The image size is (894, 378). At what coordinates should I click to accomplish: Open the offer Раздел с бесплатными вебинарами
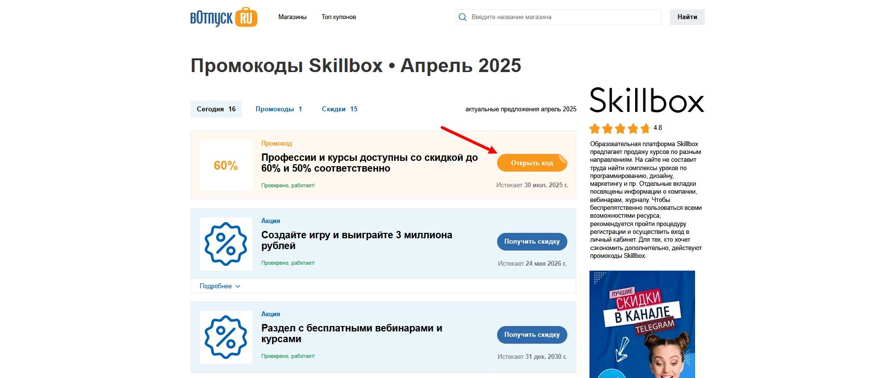pyautogui.click(x=352, y=333)
